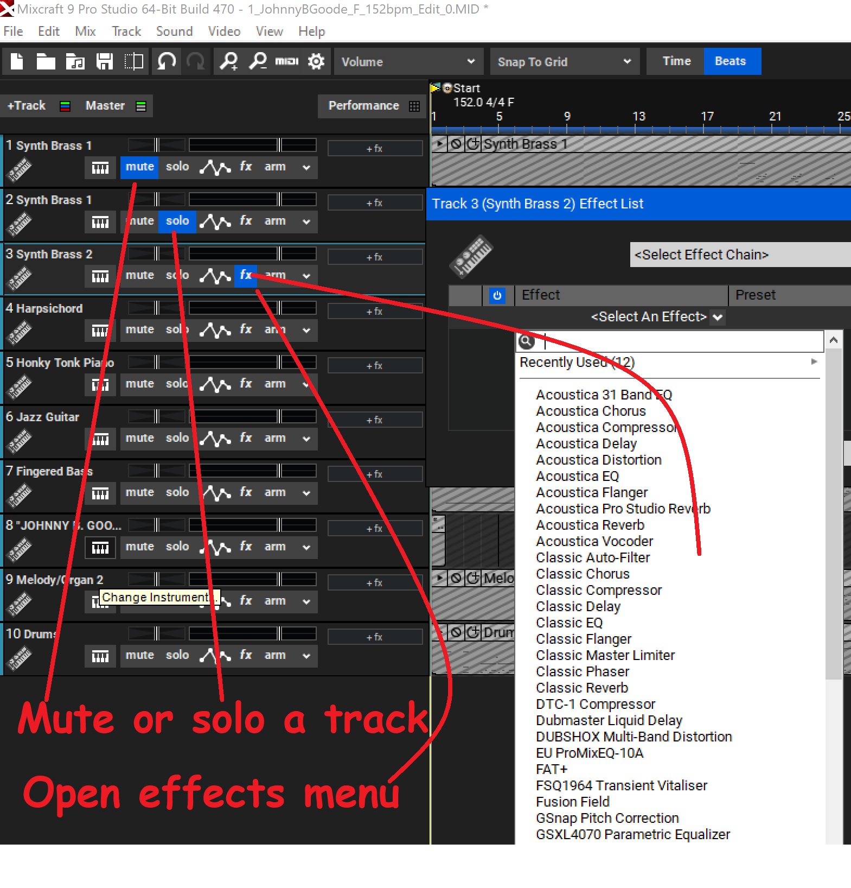Open the MIDI settings toolbar icon
The image size is (851, 888).
(287, 61)
